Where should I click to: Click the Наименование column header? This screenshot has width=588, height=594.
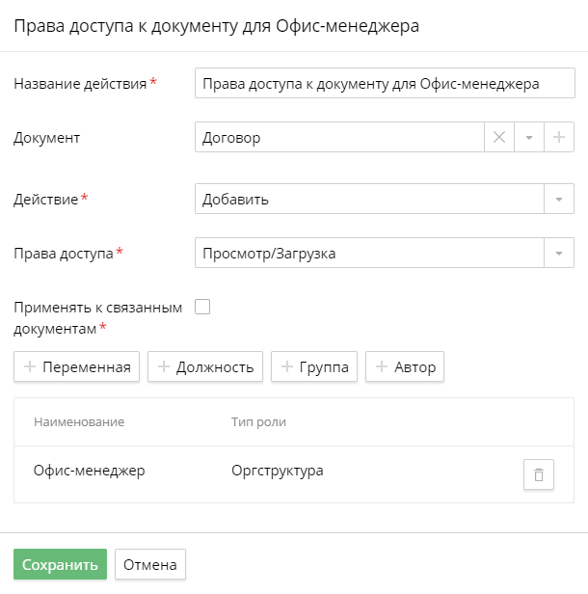pyautogui.click(x=79, y=422)
